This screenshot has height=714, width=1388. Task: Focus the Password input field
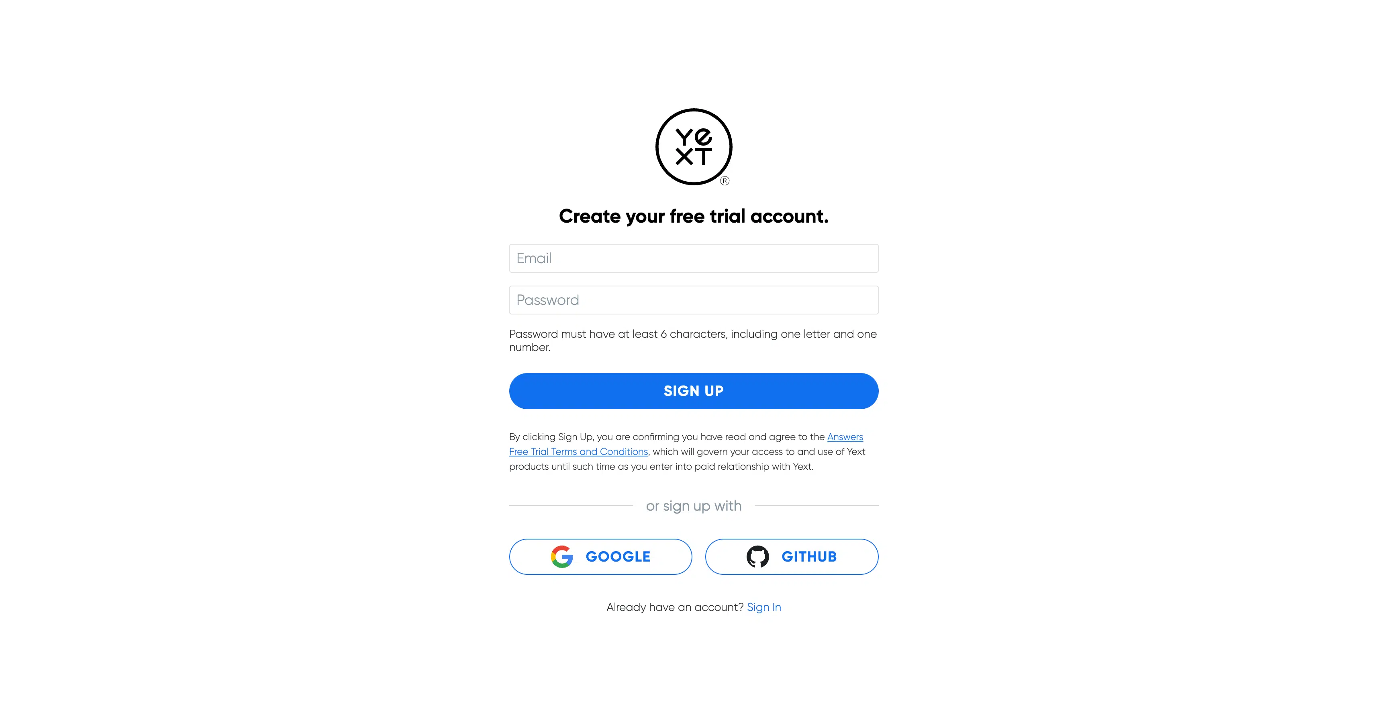tap(694, 300)
